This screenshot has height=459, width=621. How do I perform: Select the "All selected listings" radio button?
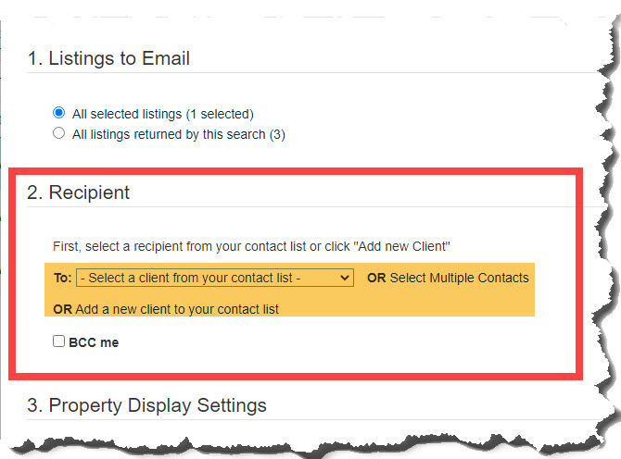pos(58,113)
